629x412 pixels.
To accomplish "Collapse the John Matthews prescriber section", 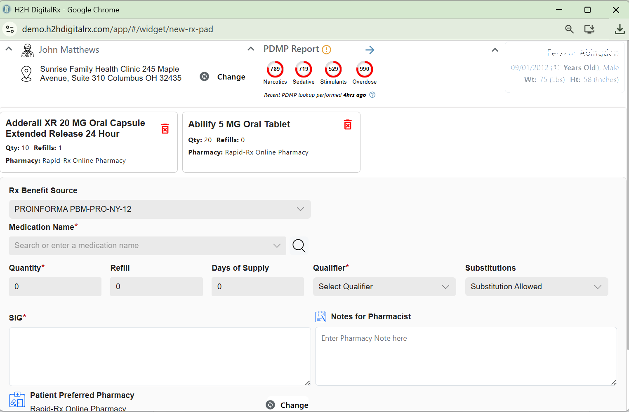I will (9, 49).
